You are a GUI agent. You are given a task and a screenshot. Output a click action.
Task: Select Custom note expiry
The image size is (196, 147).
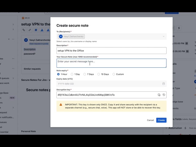click(114, 74)
